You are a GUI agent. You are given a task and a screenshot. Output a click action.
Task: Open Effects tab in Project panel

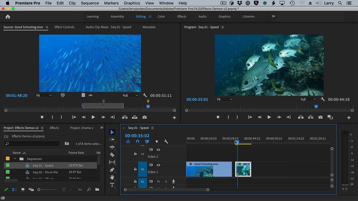(x=54, y=128)
